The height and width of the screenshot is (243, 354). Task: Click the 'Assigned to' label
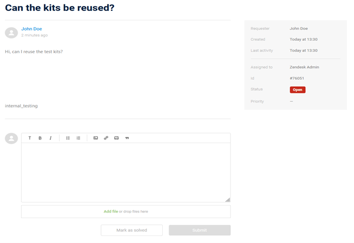coord(262,67)
